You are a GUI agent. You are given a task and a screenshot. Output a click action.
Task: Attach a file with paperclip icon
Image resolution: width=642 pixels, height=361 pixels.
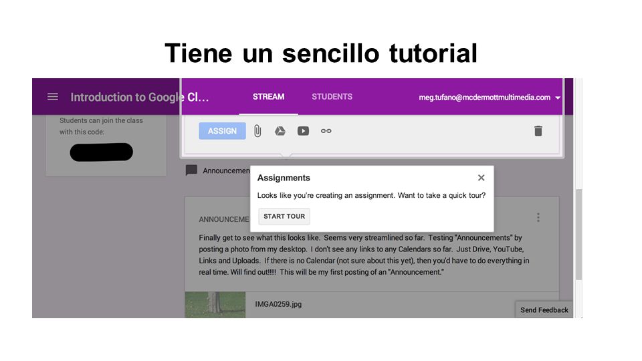point(257,131)
